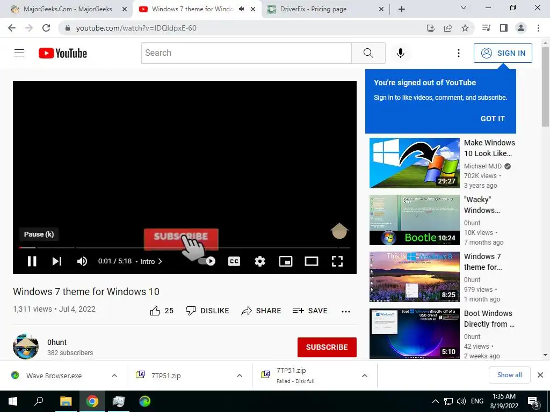Pause the video with the pause button

[32, 261]
